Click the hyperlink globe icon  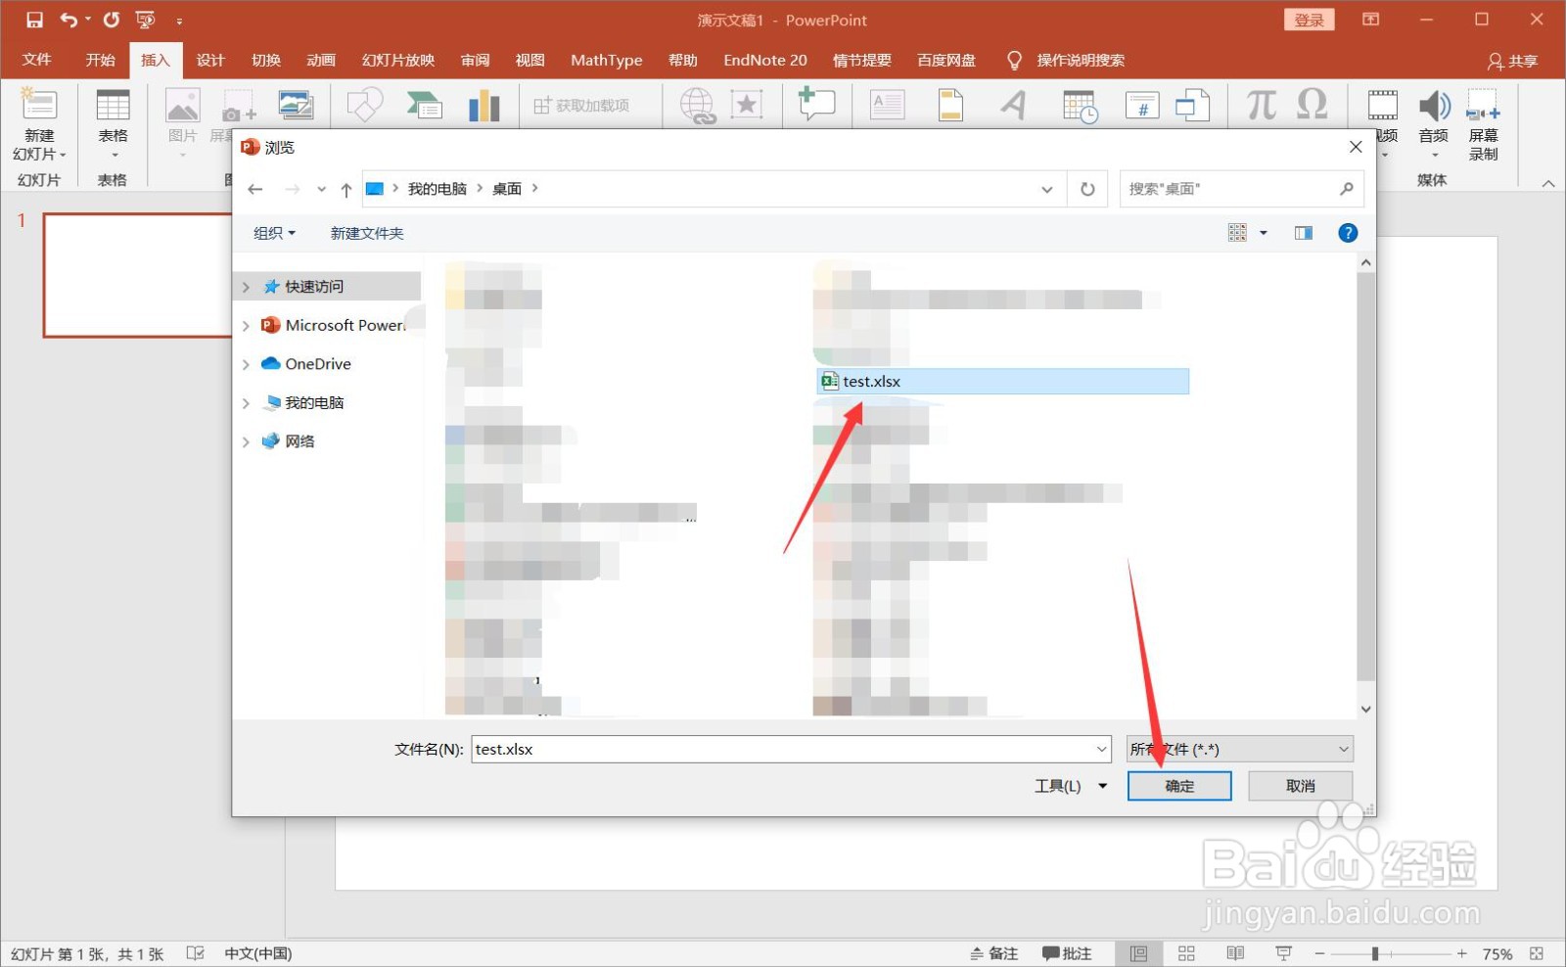point(698,106)
